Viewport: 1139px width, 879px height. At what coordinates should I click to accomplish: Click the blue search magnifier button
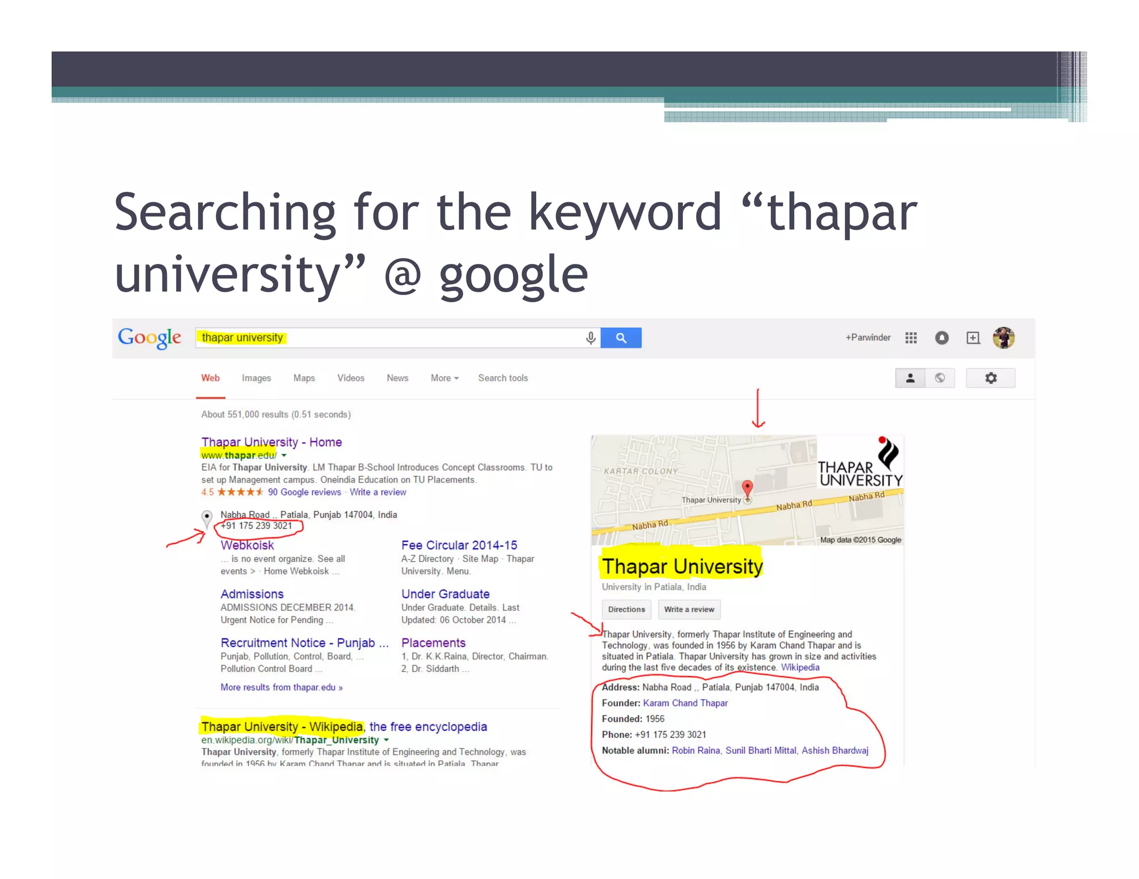[621, 338]
